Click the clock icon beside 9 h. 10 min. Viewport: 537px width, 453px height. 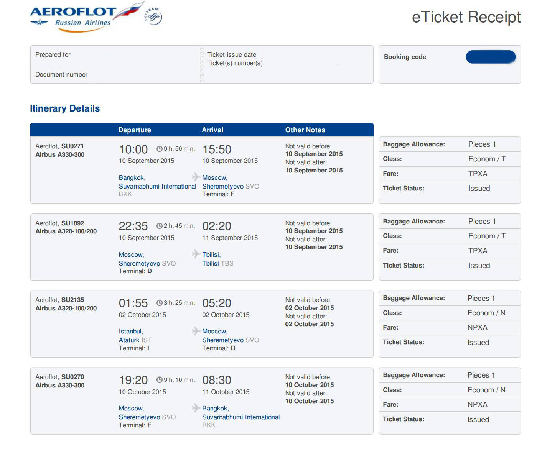pyautogui.click(x=160, y=380)
